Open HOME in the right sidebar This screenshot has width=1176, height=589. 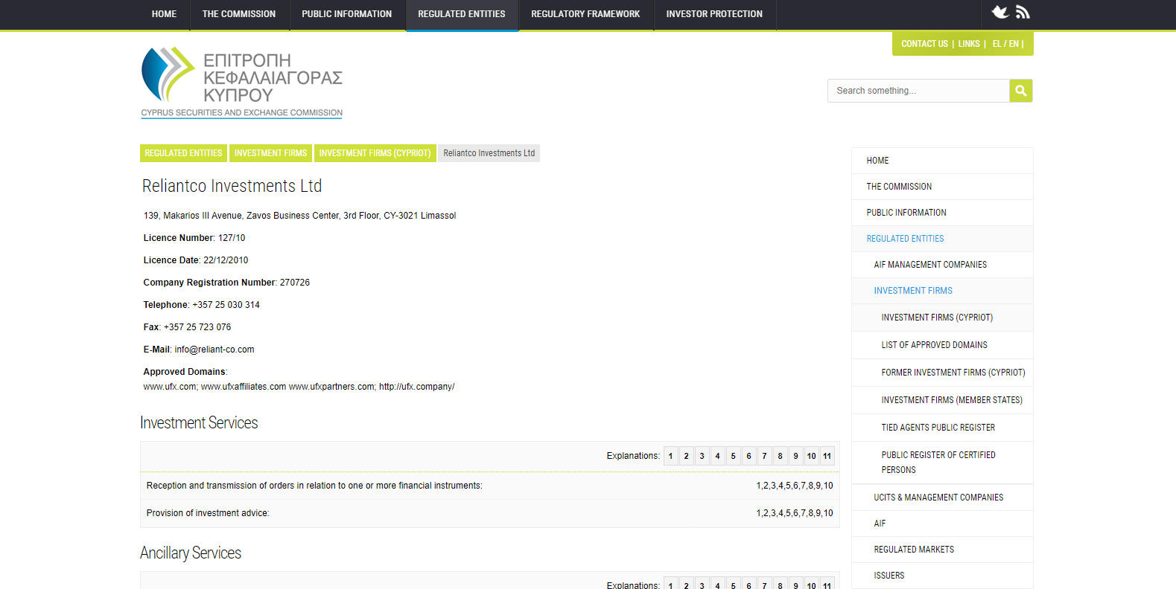(942, 161)
